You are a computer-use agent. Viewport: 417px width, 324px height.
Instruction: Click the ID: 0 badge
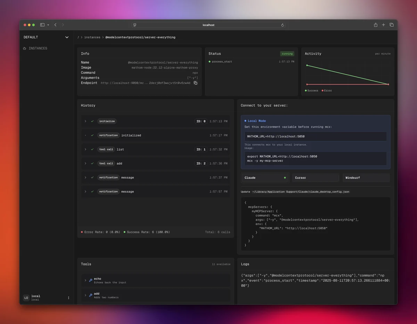201,121
